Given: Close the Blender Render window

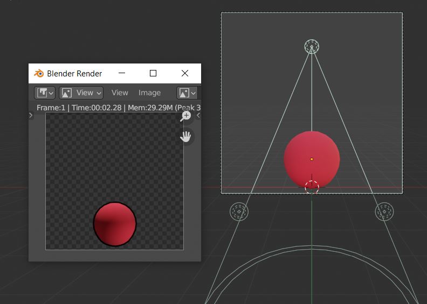Looking at the screenshot, I should [185, 73].
